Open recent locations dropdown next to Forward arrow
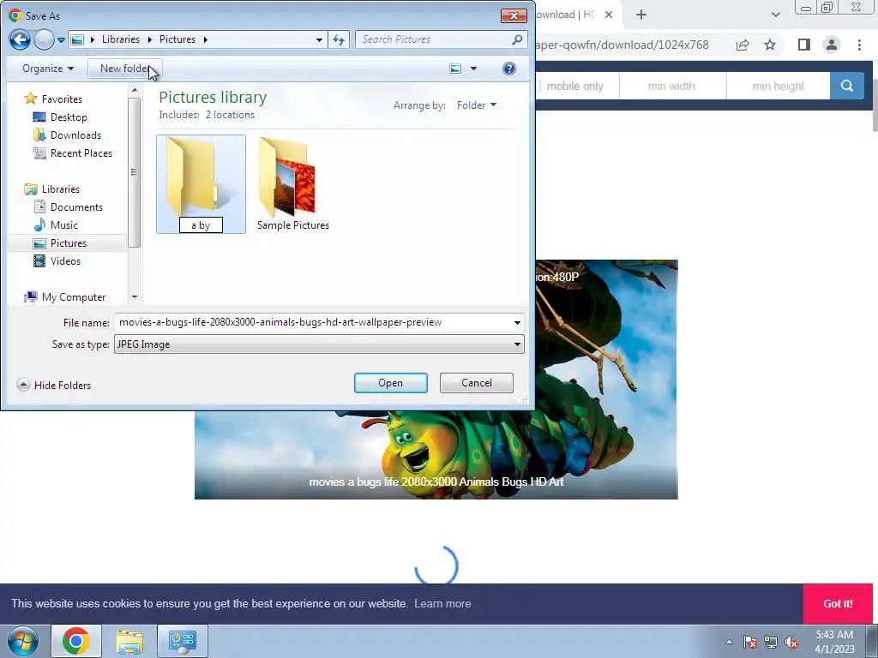Image resolution: width=878 pixels, height=658 pixels. click(61, 40)
